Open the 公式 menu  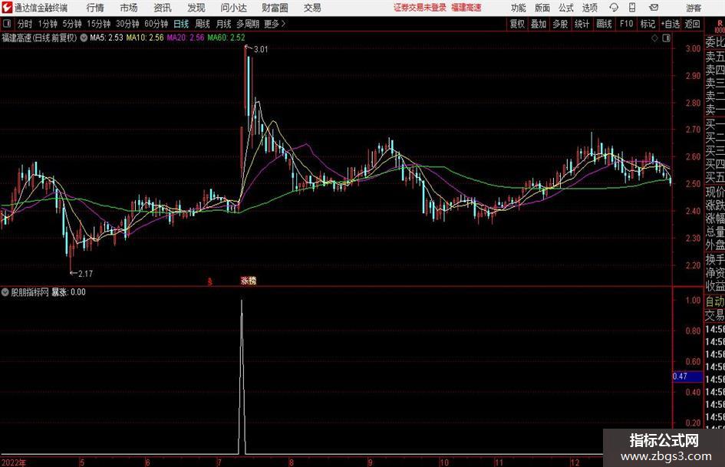566,8
